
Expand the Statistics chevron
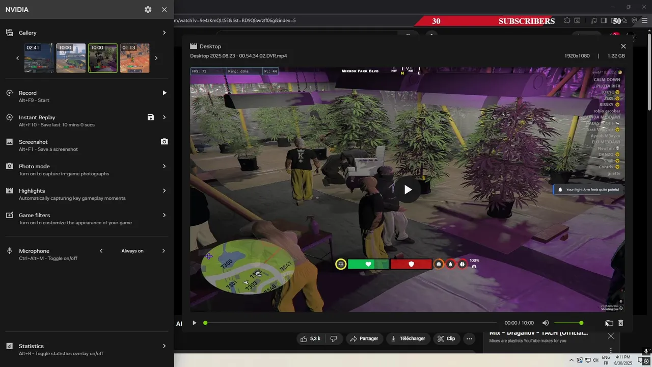point(164,346)
